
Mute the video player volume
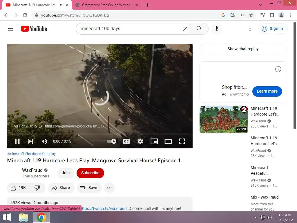(44, 141)
